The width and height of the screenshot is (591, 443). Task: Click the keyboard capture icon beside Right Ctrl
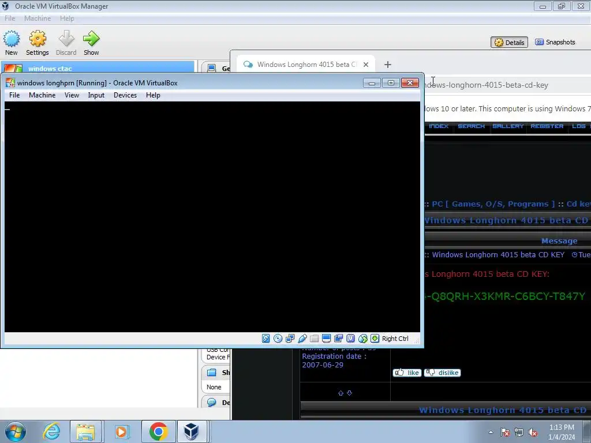tap(375, 338)
